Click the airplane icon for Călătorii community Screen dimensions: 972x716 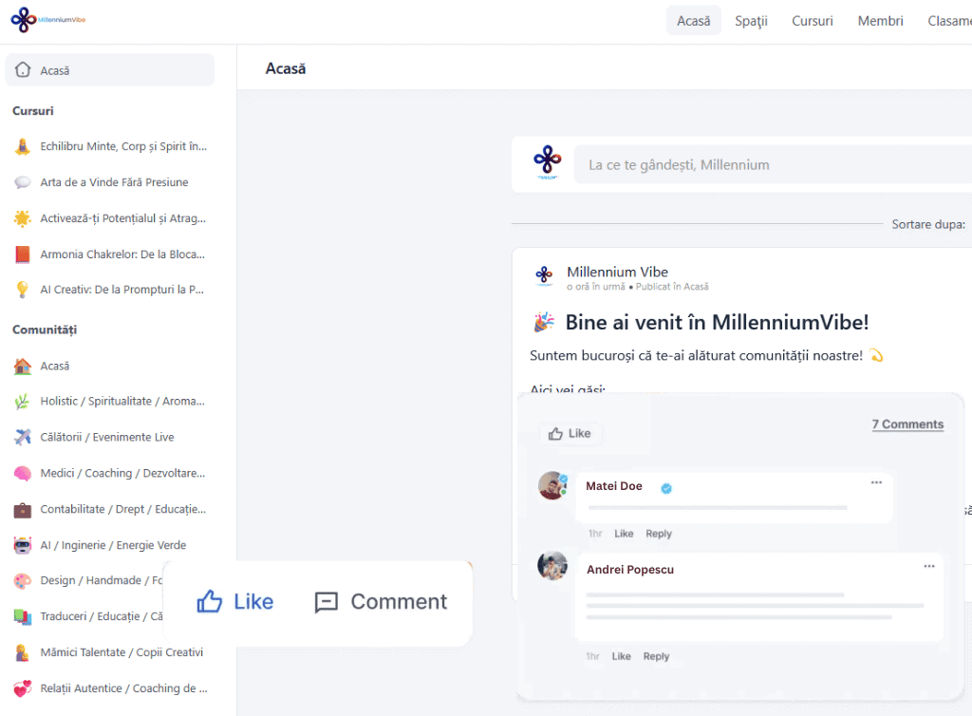(x=23, y=437)
